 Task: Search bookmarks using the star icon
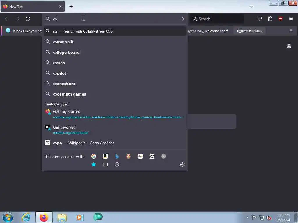pyautogui.click(x=94, y=164)
